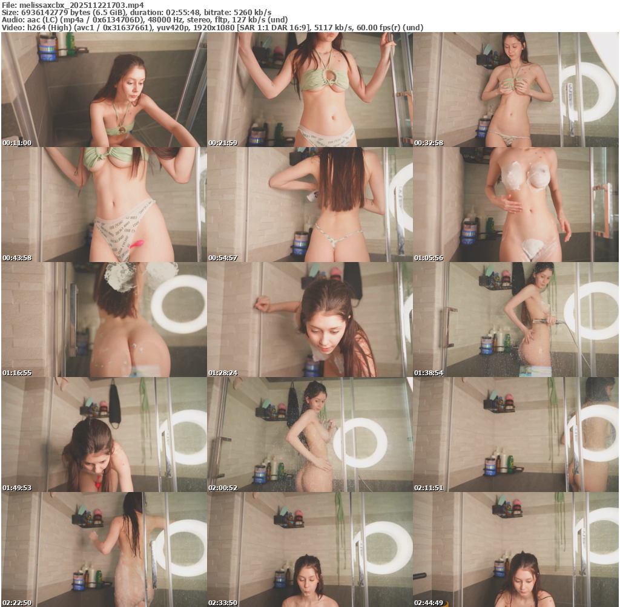This screenshot has height=607, width=620.
Task: Select the frame marked 02:33:50
Action: pyautogui.click(x=309, y=550)
